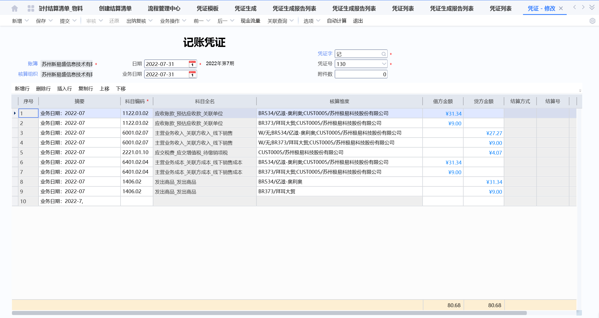Switch to 凭证生成 tab

coord(245,8)
